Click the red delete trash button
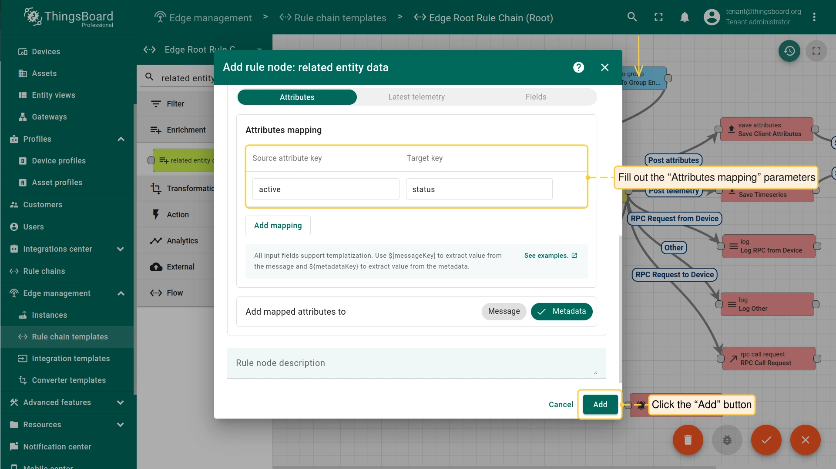 click(688, 440)
